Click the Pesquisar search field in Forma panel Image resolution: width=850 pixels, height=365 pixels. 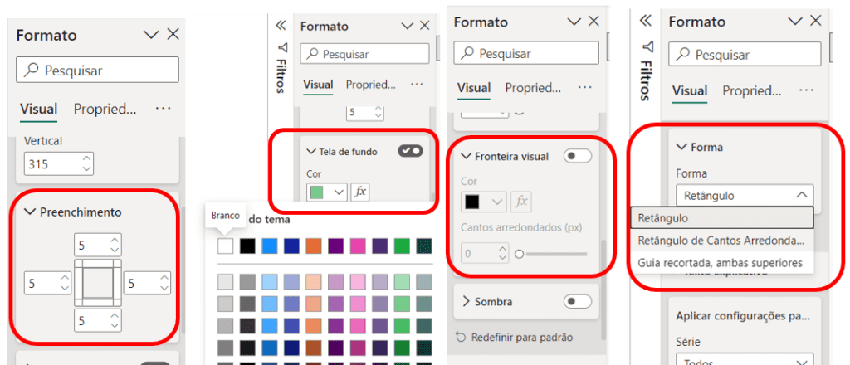pos(745,55)
